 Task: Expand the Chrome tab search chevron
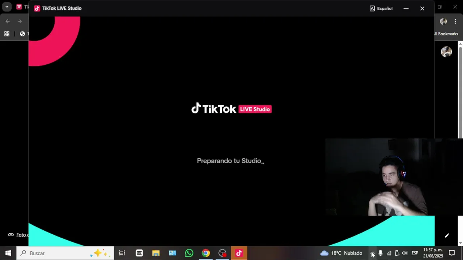7,7
